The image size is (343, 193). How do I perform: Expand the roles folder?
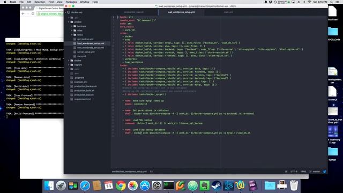(72, 31)
